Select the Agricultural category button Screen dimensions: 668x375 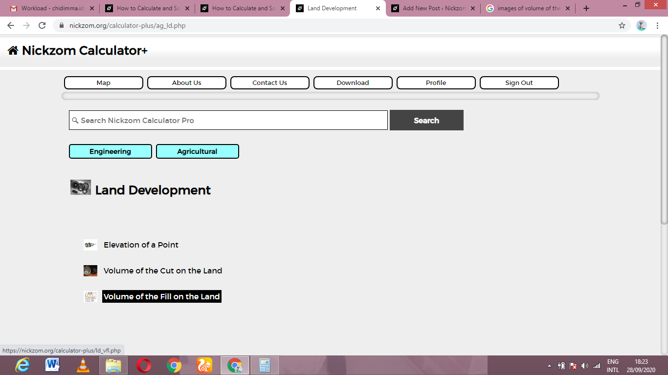(x=198, y=151)
